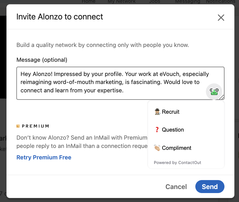Click the textarea resize handle corner
The width and height of the screenshot is (239, 202).
coord(222,98)
